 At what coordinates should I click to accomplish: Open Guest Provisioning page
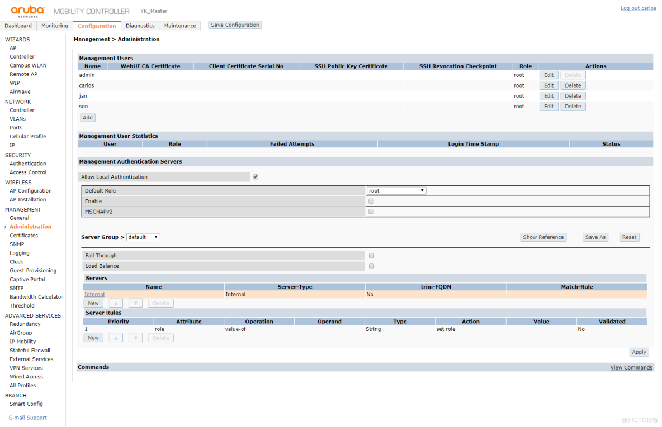pyautogui.click(x=33, y=271)
